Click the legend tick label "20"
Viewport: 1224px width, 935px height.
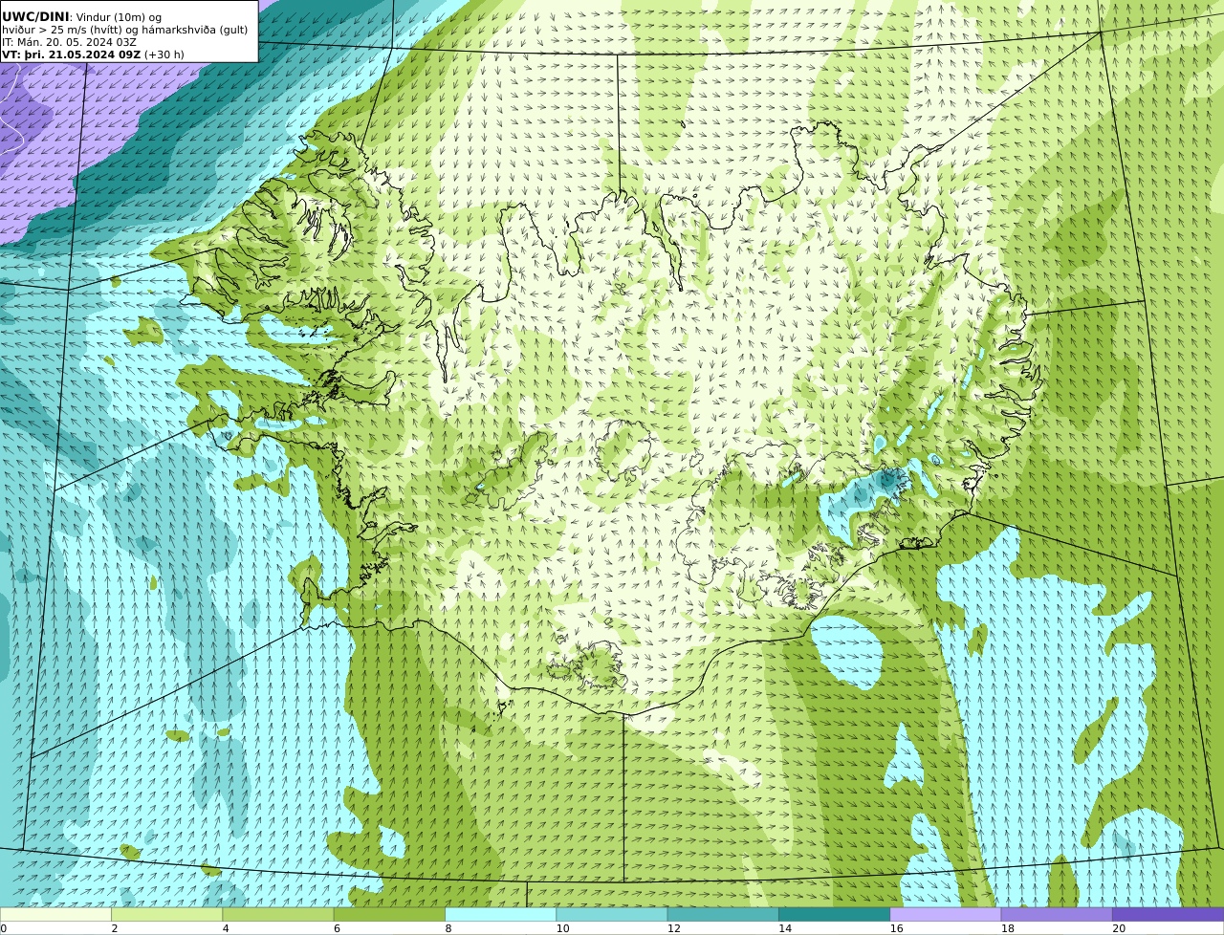[x=1119, y=928]
